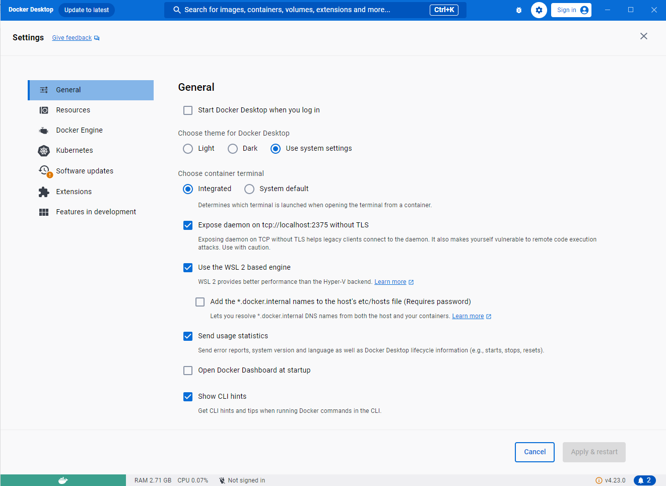This screenshot has height=486, width=666.
Task: Click the user avatar icon in Sign in
Action: pos(584,10)
